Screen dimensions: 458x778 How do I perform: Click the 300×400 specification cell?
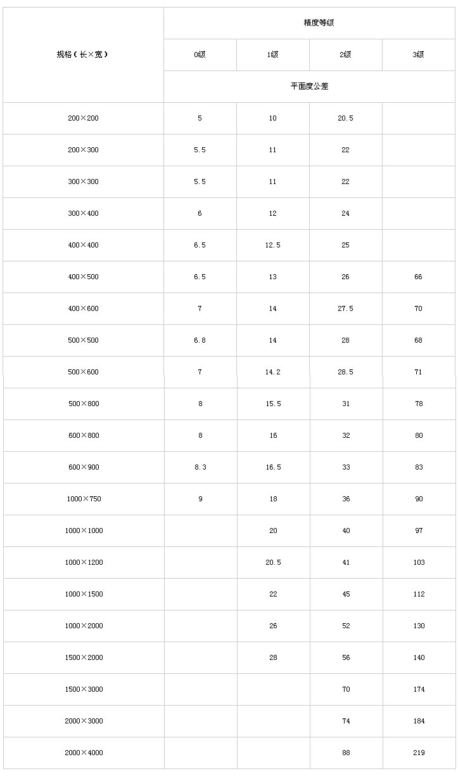coord(83,213)
